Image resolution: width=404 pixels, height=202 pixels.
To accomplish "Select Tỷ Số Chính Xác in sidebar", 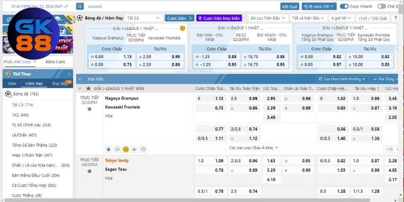I will click(x=32, y=125).
